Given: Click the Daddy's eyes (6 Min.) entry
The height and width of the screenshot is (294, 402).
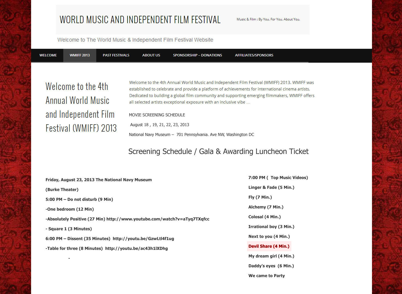Looking at the screenshot, I should [271, 266].
